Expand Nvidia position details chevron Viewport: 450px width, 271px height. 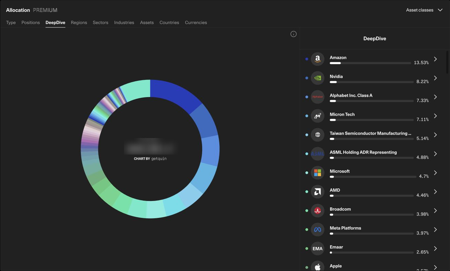(435, 78)
